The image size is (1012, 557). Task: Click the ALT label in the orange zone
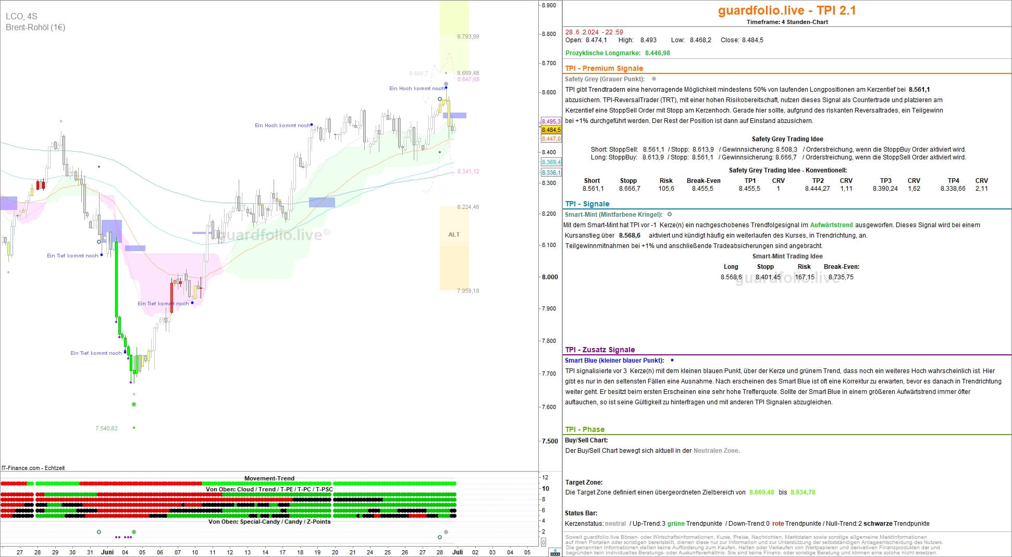(x=454, y=234)
